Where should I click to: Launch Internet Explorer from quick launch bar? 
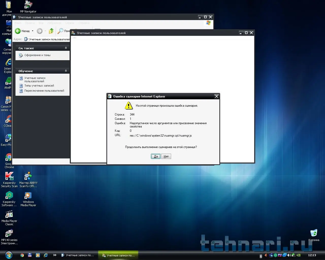click(46, 255)
